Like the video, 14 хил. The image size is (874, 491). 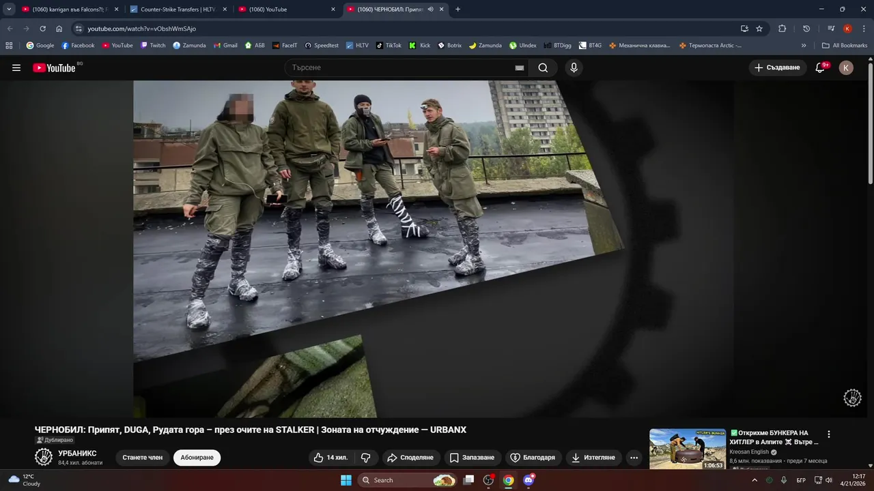pyautogui.click(x=331, y=458)
